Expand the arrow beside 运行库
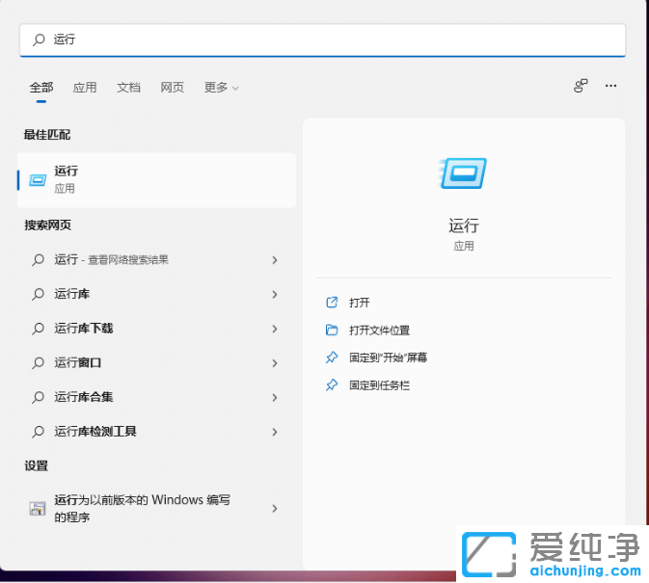 [275, 294]
